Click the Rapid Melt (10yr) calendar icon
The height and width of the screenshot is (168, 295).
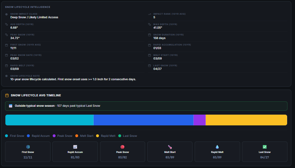[6, 66]
